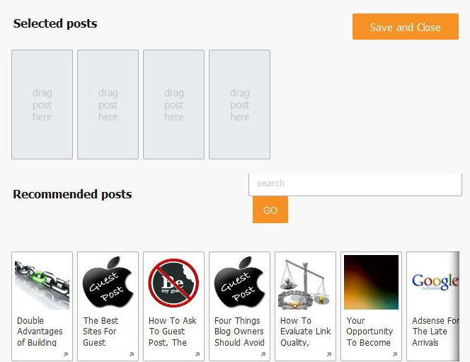Select the balance scales post thumbnail
The width and height of the screenshot is (470, 362).
[x=306, y=282]
